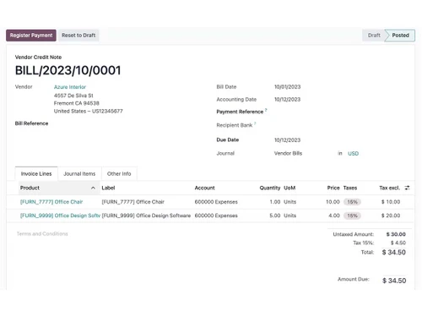Click the Bill Date value 10/01/2023
The height and width of the screenshot is (317, 422).
[x=287, y=87]
